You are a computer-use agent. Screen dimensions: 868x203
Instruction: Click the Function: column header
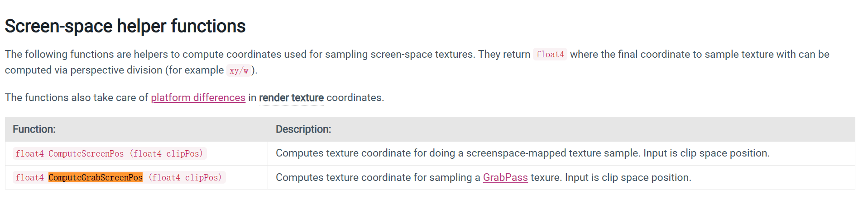click(x=34, y=129)
